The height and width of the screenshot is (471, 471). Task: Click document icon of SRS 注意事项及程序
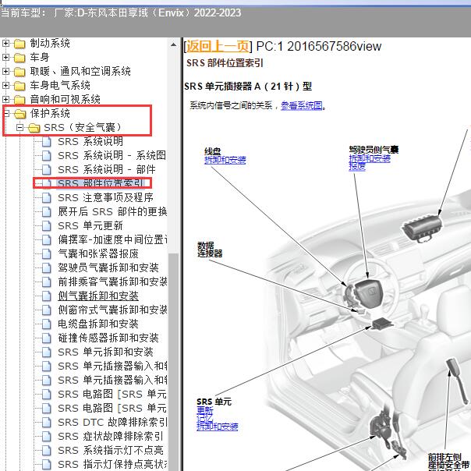point(47,197)
